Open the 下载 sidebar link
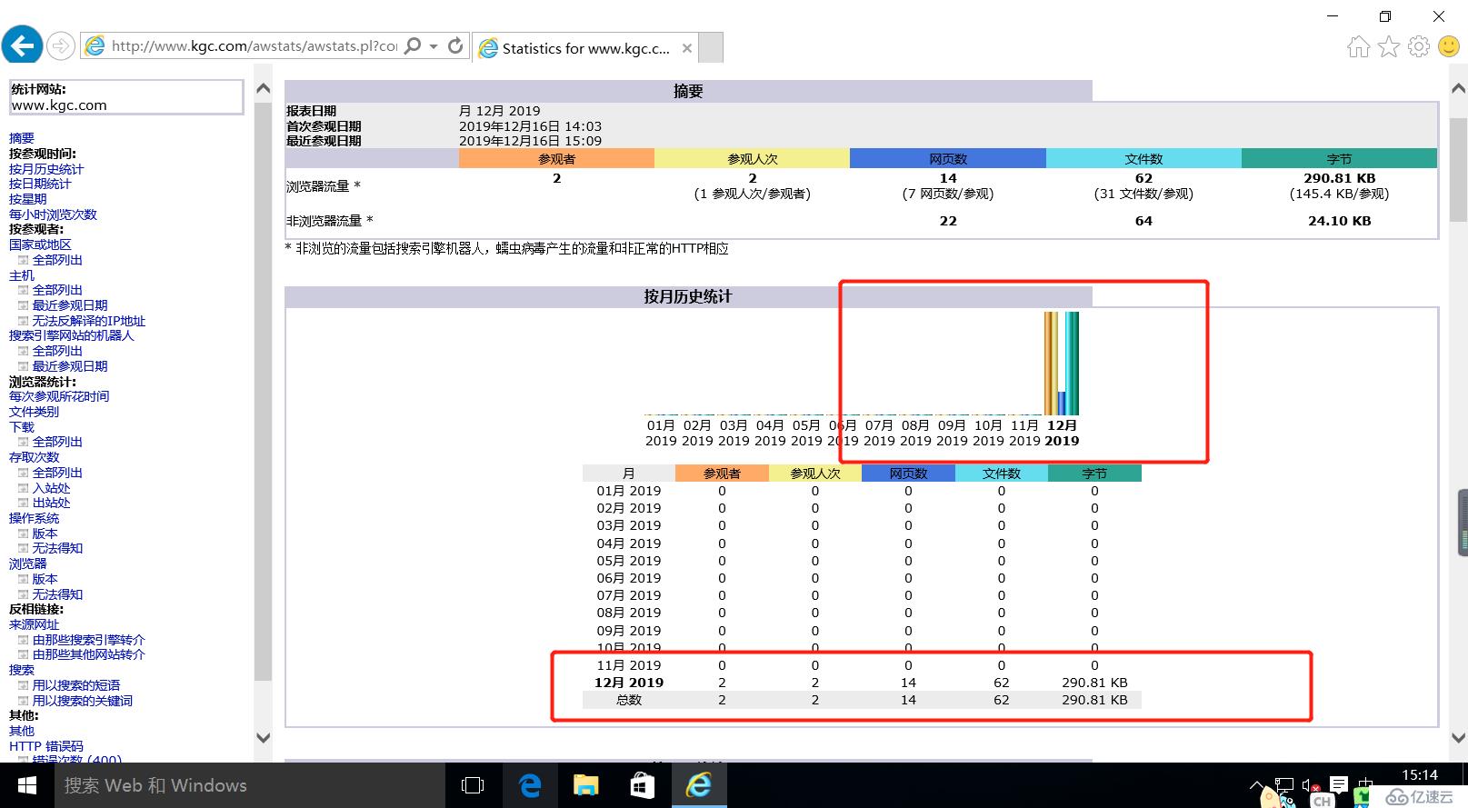Screen dimensions: 1468x808 coord(22,427)
